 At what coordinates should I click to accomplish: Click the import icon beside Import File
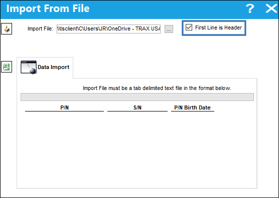pyautogui.click(x=7, y=28)
